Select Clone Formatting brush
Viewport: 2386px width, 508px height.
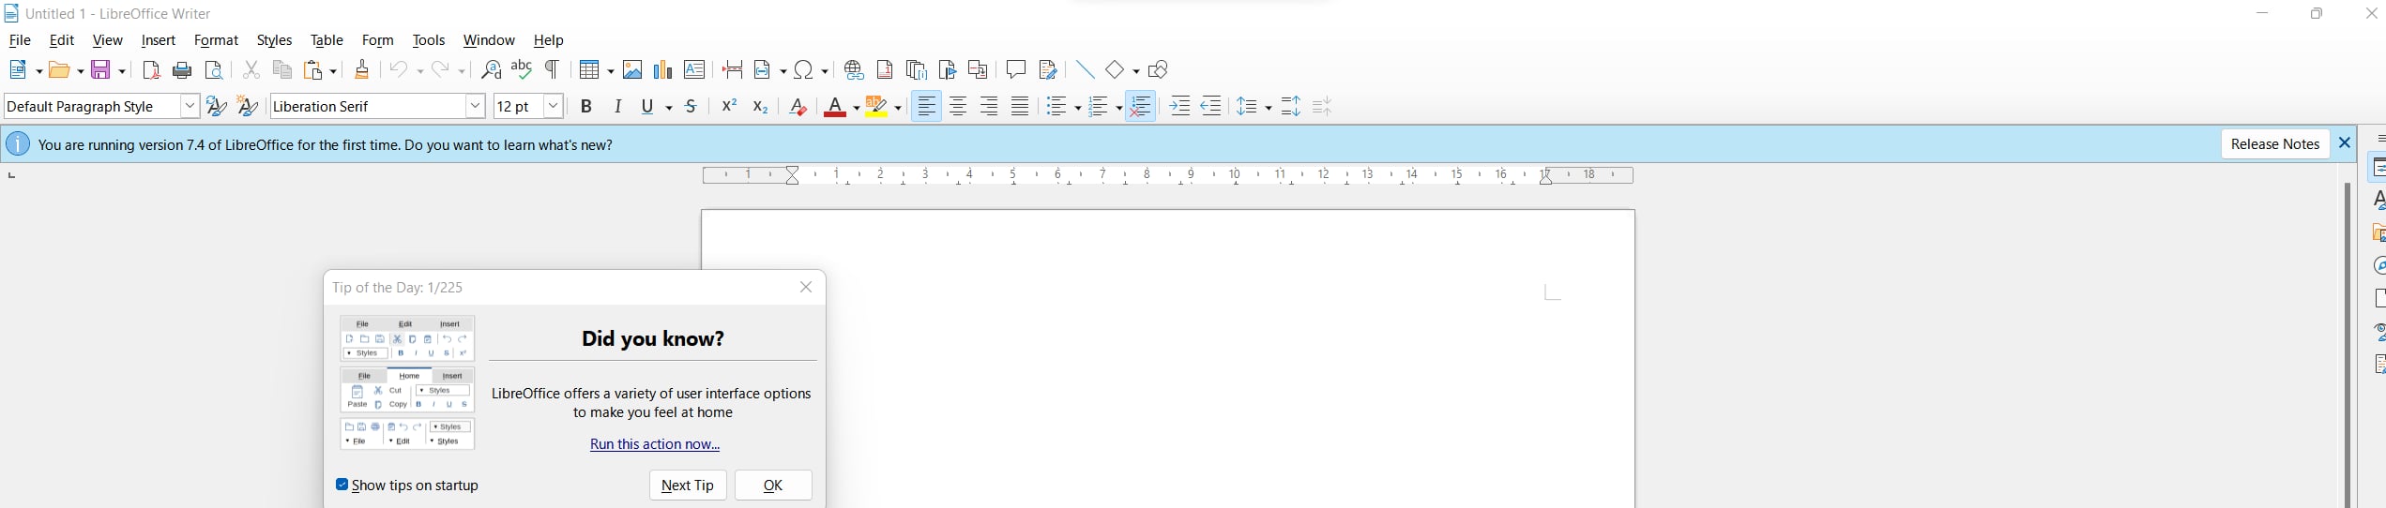(362, 70)
